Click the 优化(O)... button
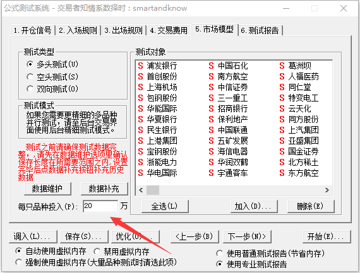Viewport: 360px width, 273px height. (135, 236)
